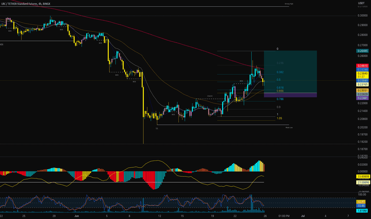Click the 23.00000 indicator level label

click(363, 182)
